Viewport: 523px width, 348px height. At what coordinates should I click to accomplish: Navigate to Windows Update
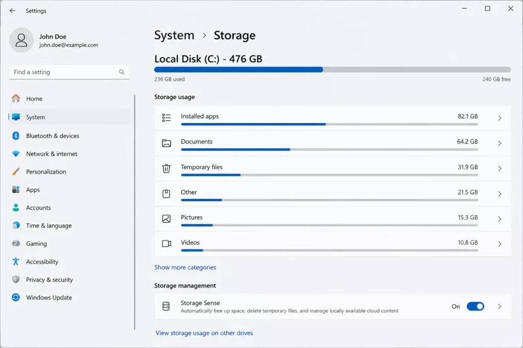click(x=69, y=298)
